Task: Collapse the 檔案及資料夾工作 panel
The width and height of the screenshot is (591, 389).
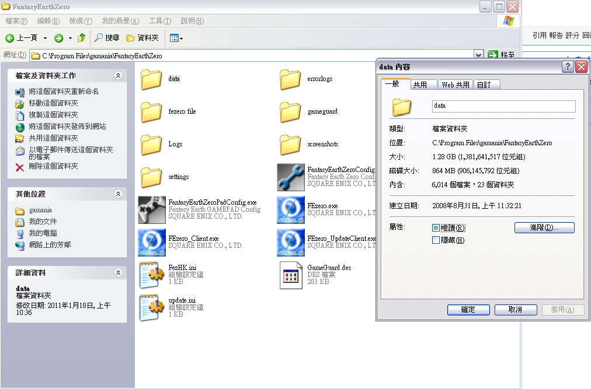Action: click(x=119, y=75)
